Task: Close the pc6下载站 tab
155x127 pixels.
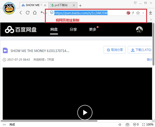Action: (74, 5)
